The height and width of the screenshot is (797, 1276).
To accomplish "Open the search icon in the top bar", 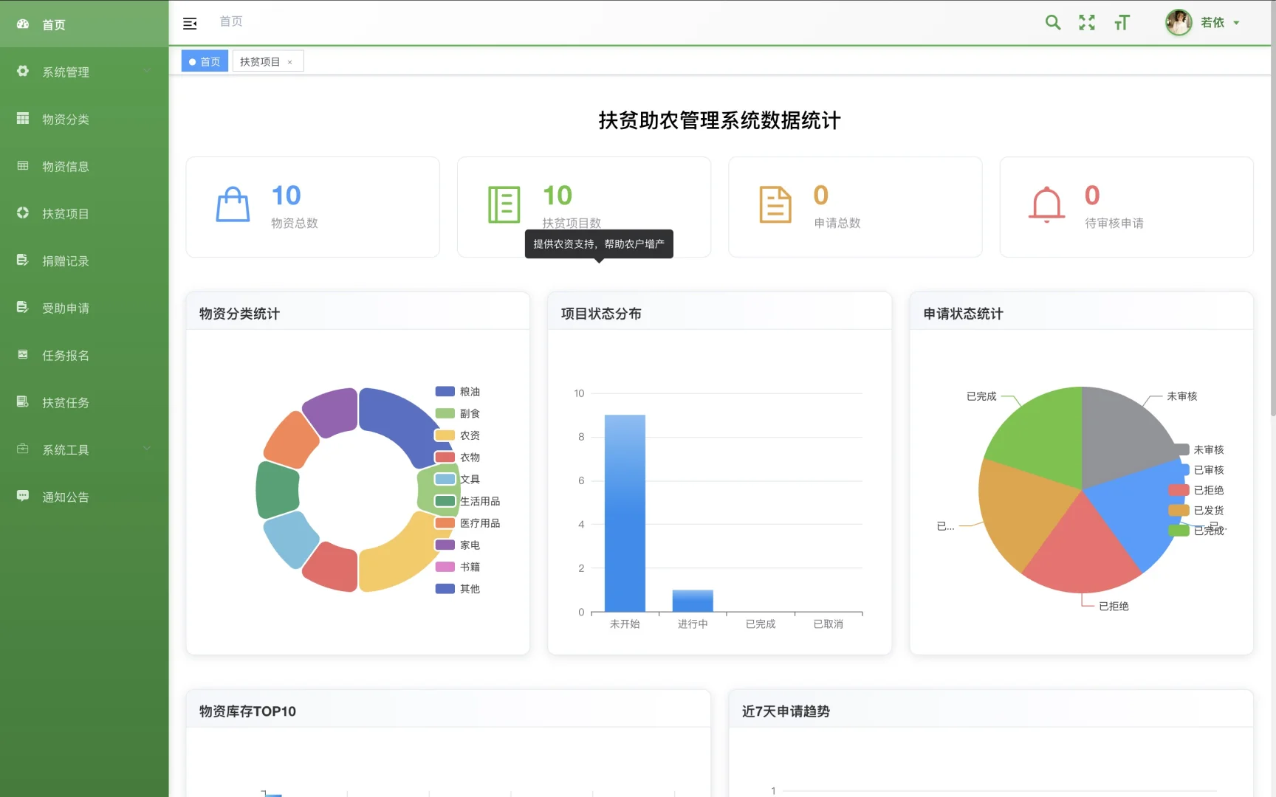I will 1052,22.
